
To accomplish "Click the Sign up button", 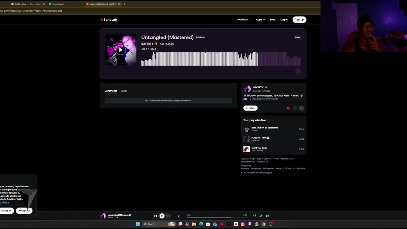I will click(299, 20).
